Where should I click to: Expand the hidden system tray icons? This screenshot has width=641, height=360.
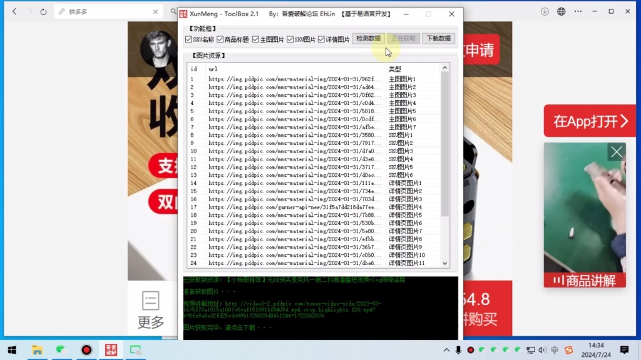[x=446, y=350]
